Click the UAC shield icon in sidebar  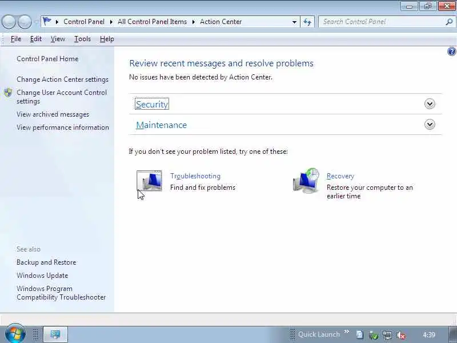pyautogui.click(x=8, y=93)
